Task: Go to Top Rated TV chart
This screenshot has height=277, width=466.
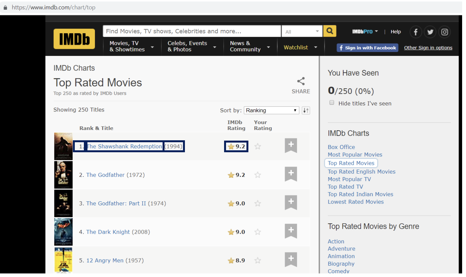Action: coord(345,186)
